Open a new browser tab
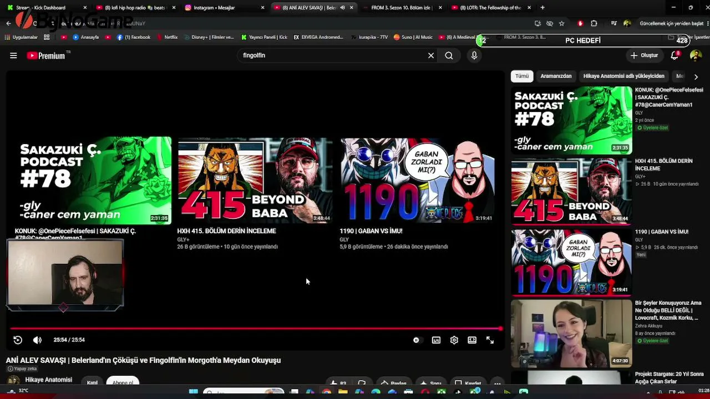Image resolution: width=710 pixels, height=399 pixels. (542, 8)
